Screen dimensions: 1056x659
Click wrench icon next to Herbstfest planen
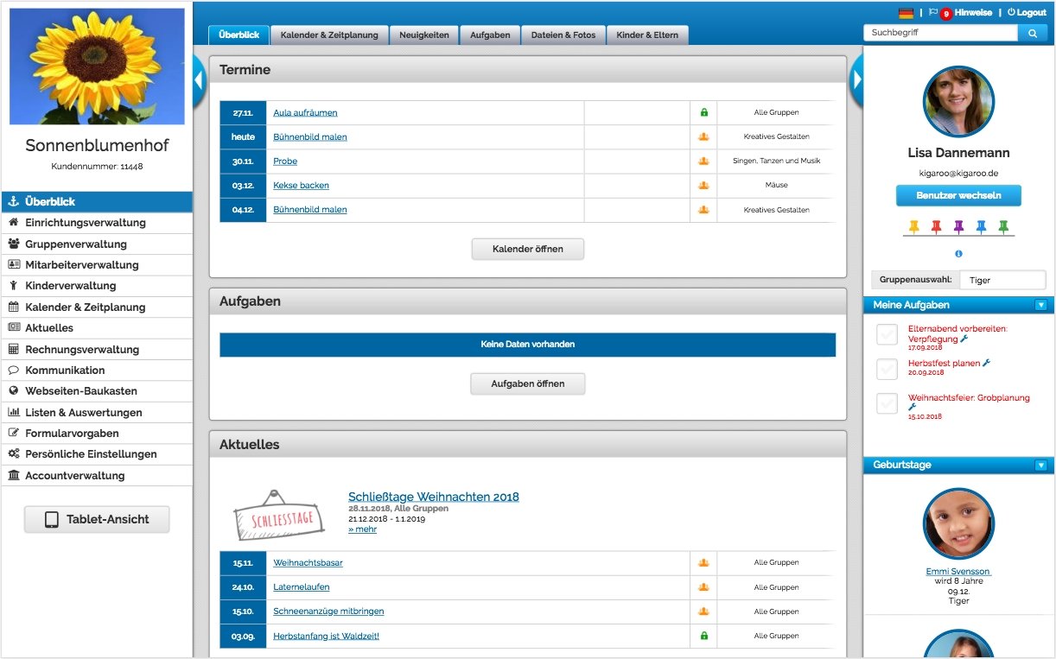pyautogui.click(x=986, y=363)
